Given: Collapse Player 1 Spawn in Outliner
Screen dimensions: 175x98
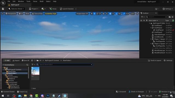Looking at the screenshot, I should click(x=151, y=39).
